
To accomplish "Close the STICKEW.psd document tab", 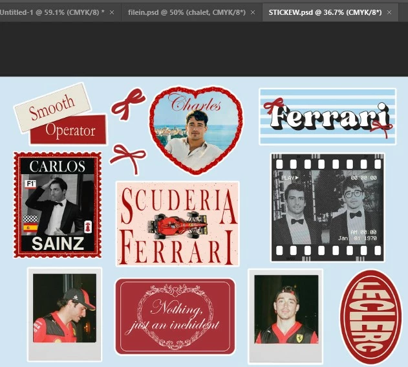I will [x=389, y=12].
